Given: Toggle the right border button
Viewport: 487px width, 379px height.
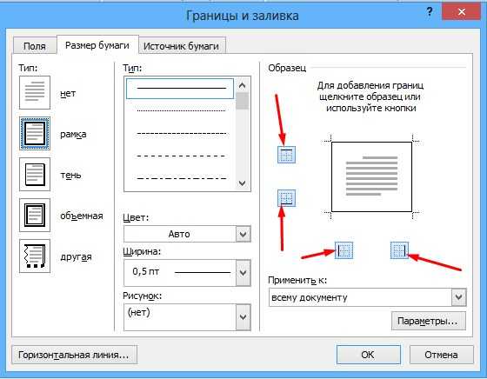Looking at the screenshot, I should (399, 250).
